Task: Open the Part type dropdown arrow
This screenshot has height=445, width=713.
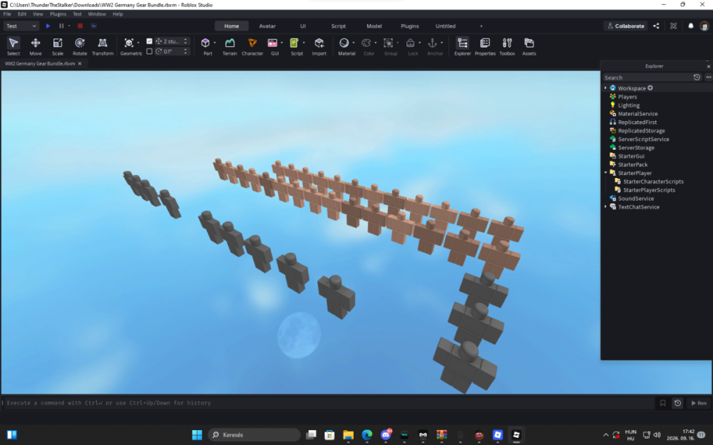Action: (x=215, y=43)
